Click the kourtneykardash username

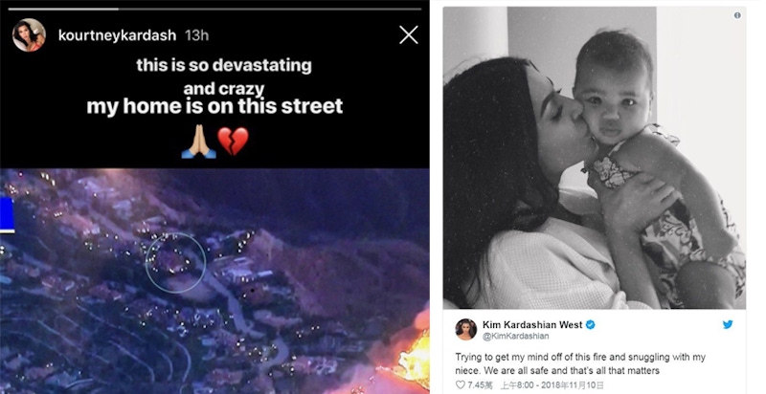[x=117, y=35]
